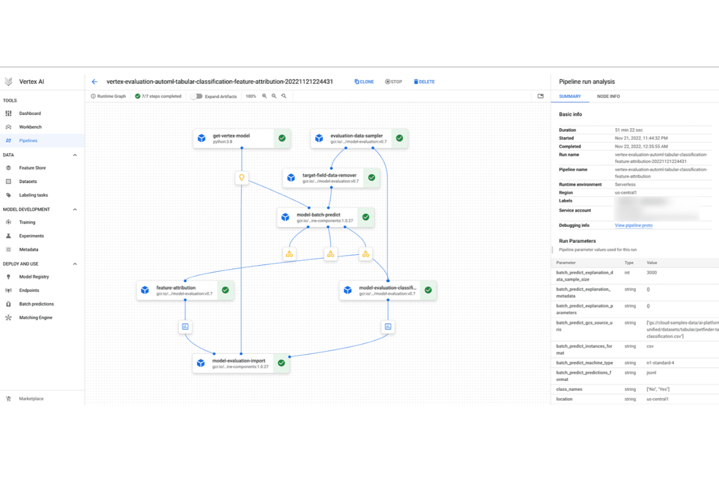Open Feature Store page
719x479 pixels.
[33, 167]
